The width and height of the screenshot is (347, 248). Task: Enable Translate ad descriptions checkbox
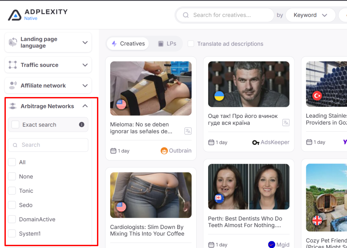click(191, 44)
